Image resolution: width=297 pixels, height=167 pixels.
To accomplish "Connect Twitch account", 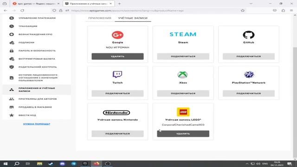I will point(117,93).
